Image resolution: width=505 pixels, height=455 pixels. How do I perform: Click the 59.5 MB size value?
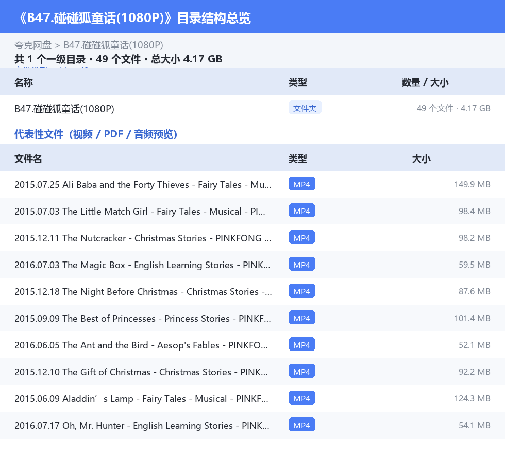[x=475, y=265]
